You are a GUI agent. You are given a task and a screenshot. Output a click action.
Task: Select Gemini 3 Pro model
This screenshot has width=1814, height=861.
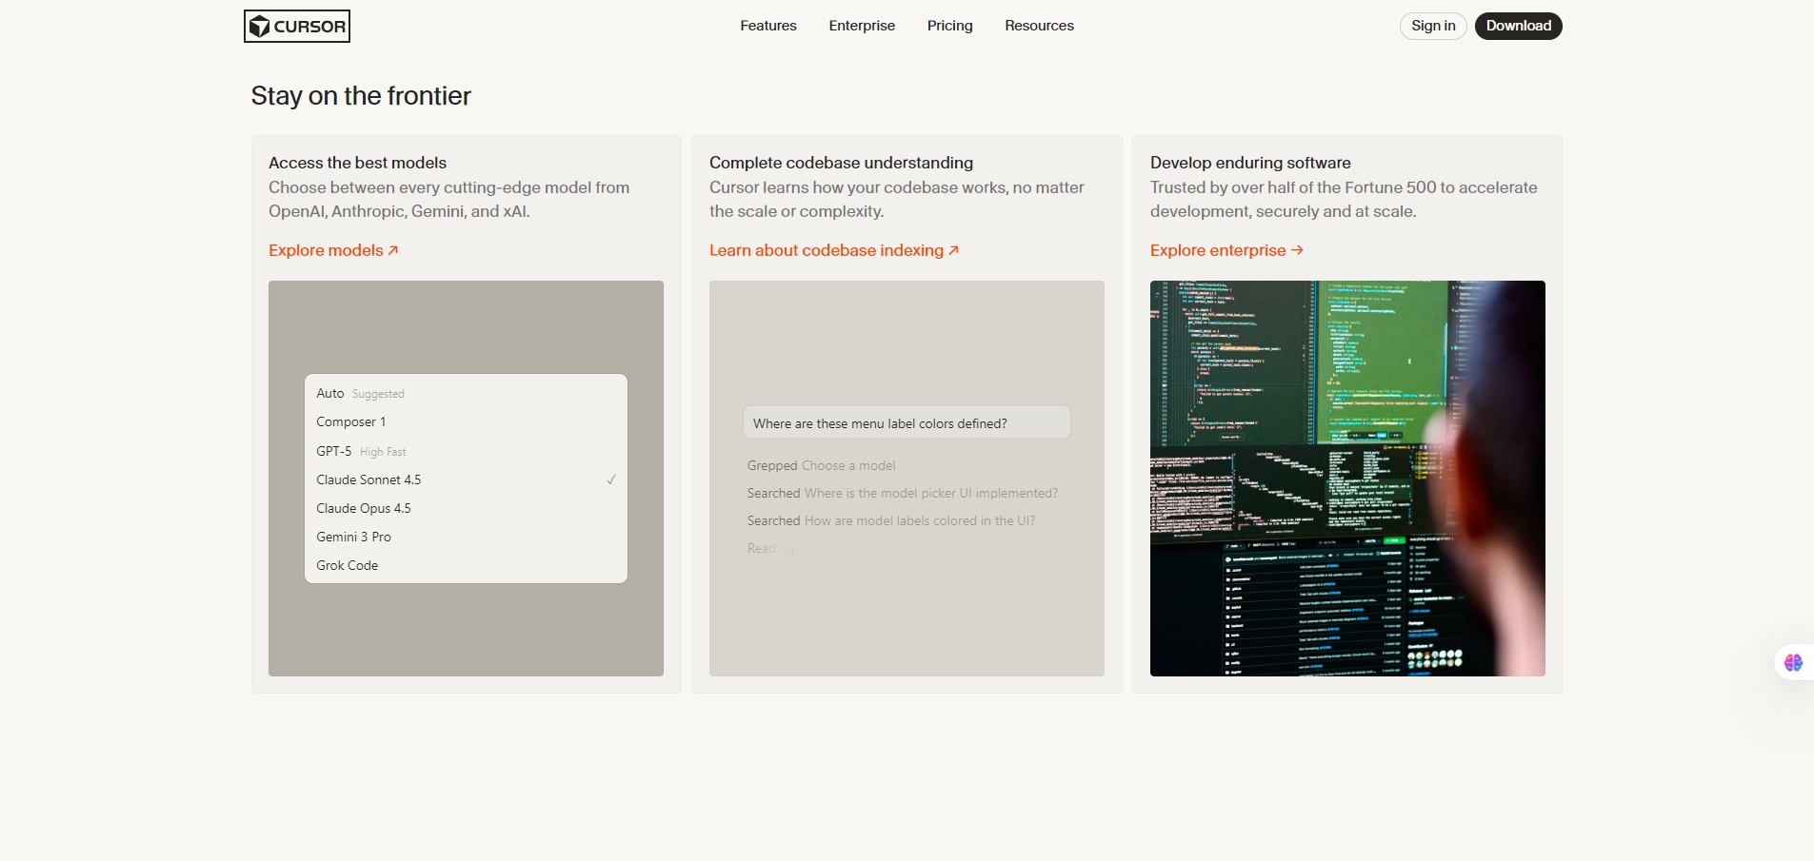[466, 537]
